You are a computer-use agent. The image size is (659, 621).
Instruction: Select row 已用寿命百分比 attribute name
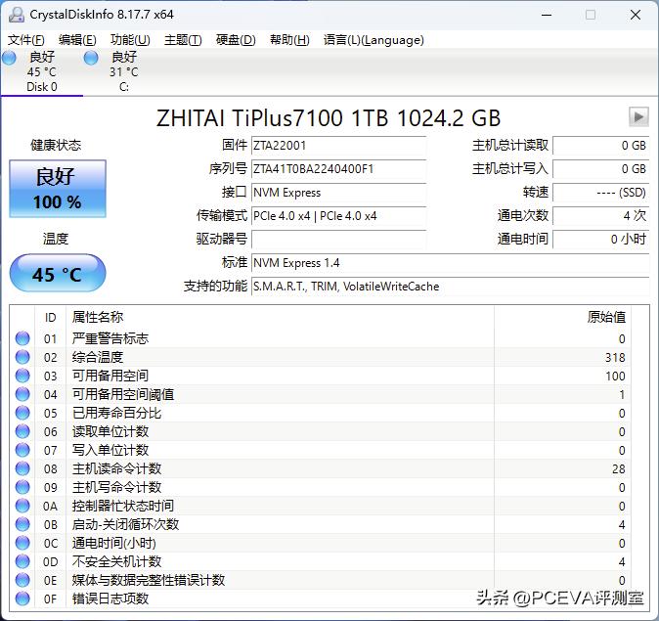[x=116, y=413]
